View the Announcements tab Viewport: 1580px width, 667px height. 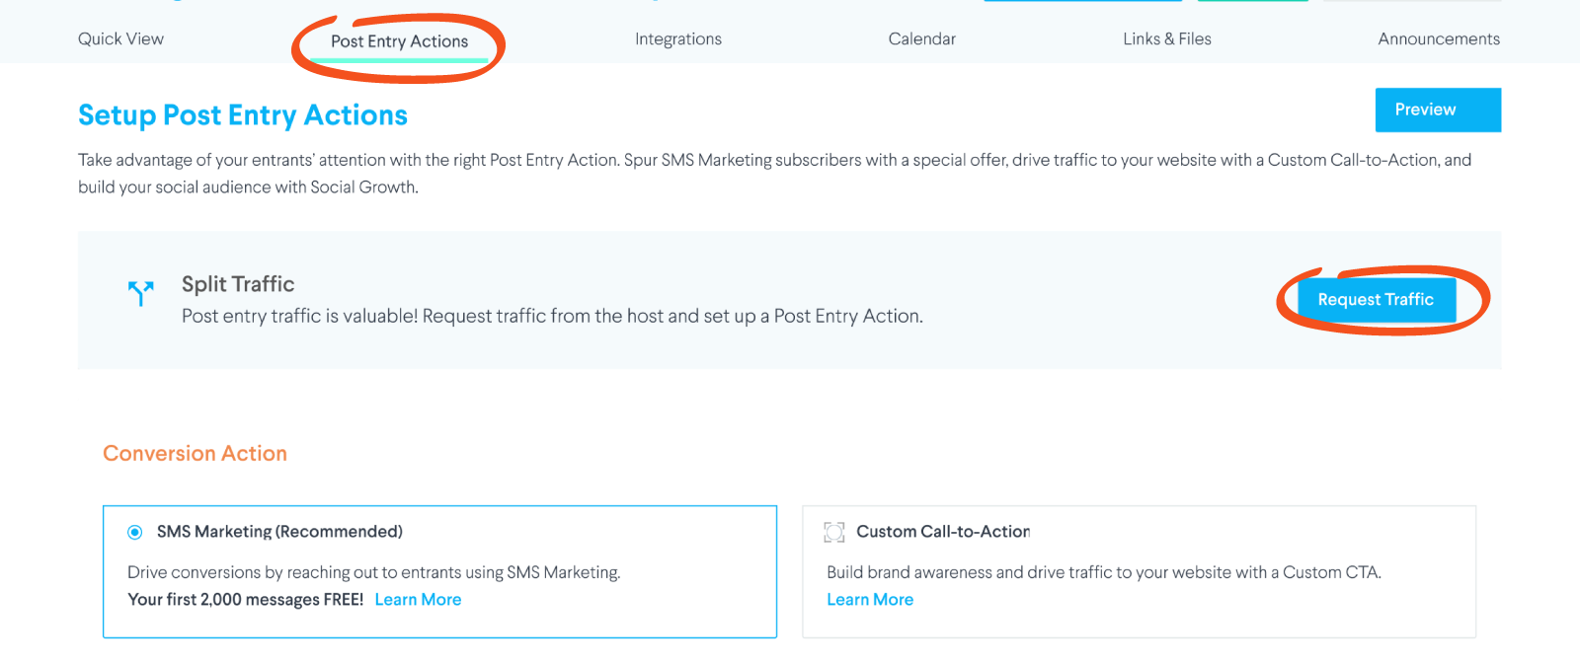pos(1439,39)
